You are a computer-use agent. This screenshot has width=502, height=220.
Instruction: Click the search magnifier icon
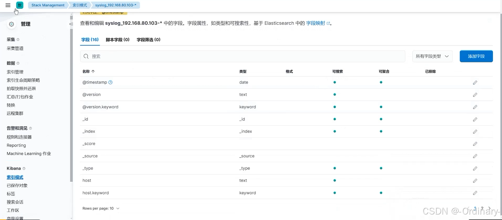(x=86, y=56)
